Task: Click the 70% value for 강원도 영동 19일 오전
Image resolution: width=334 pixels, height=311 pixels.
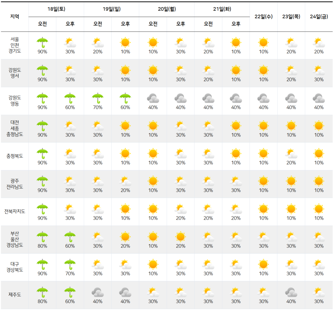Action: click(x=98, y=107)
